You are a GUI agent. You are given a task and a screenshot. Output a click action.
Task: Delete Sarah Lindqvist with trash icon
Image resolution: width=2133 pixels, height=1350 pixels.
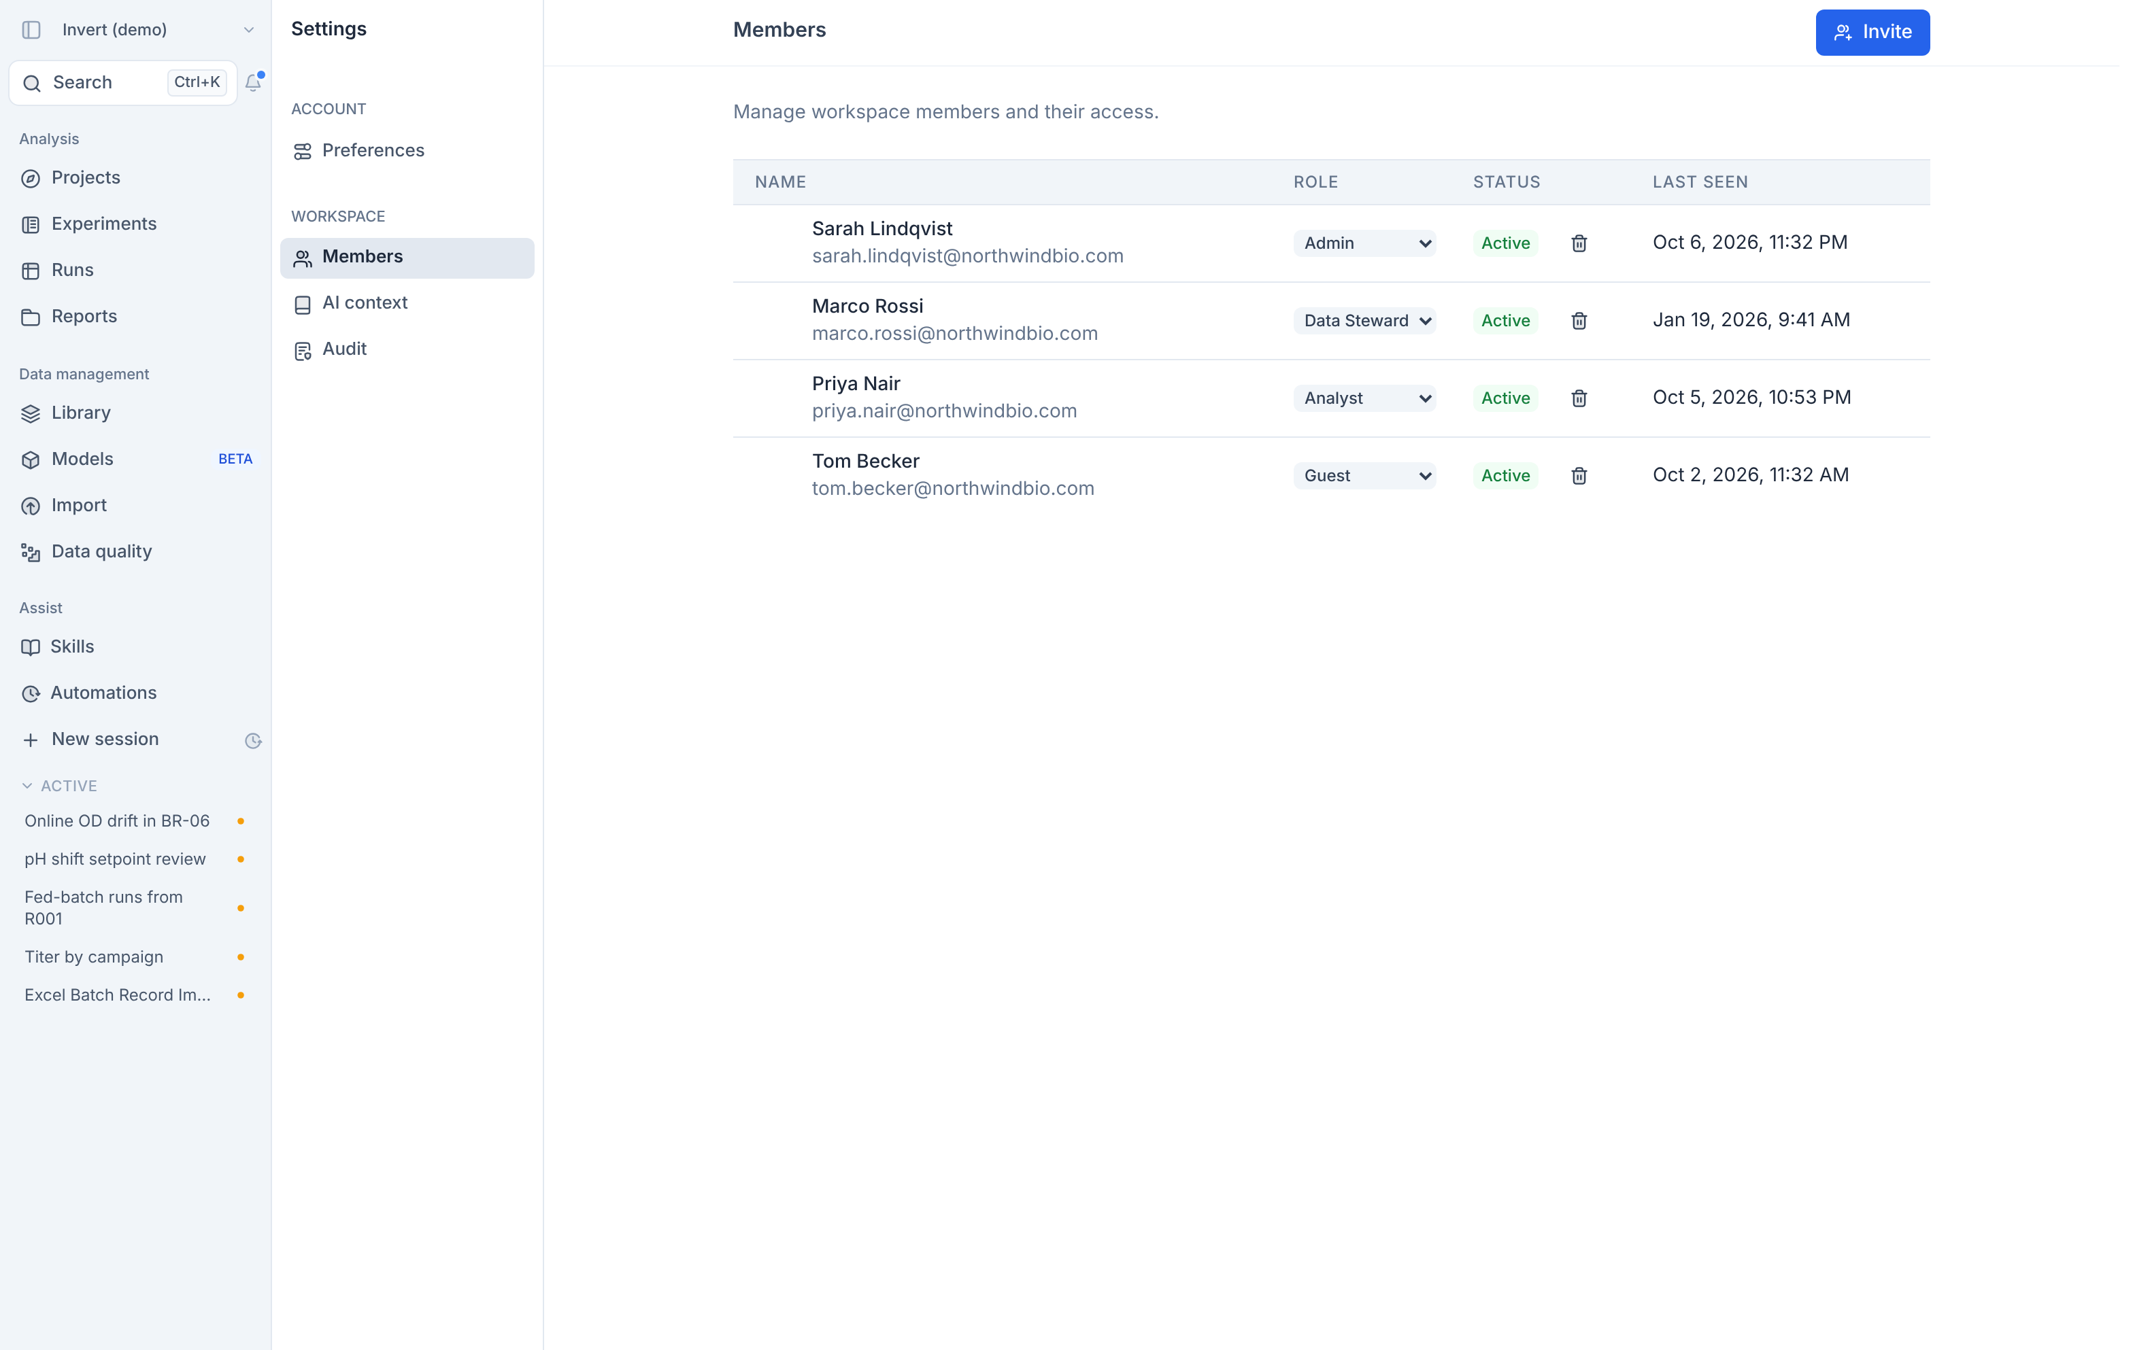(1579, 243)
